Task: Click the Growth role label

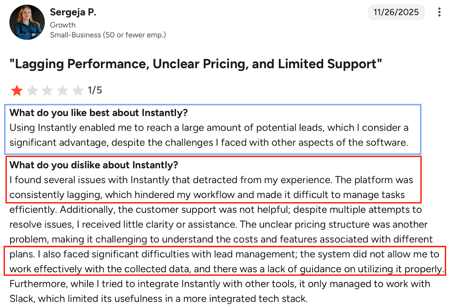Action: click(62, 25)
